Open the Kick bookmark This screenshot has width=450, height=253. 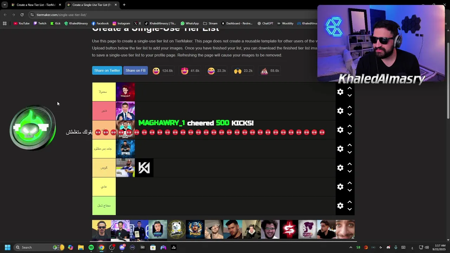[x=55, y=24]
